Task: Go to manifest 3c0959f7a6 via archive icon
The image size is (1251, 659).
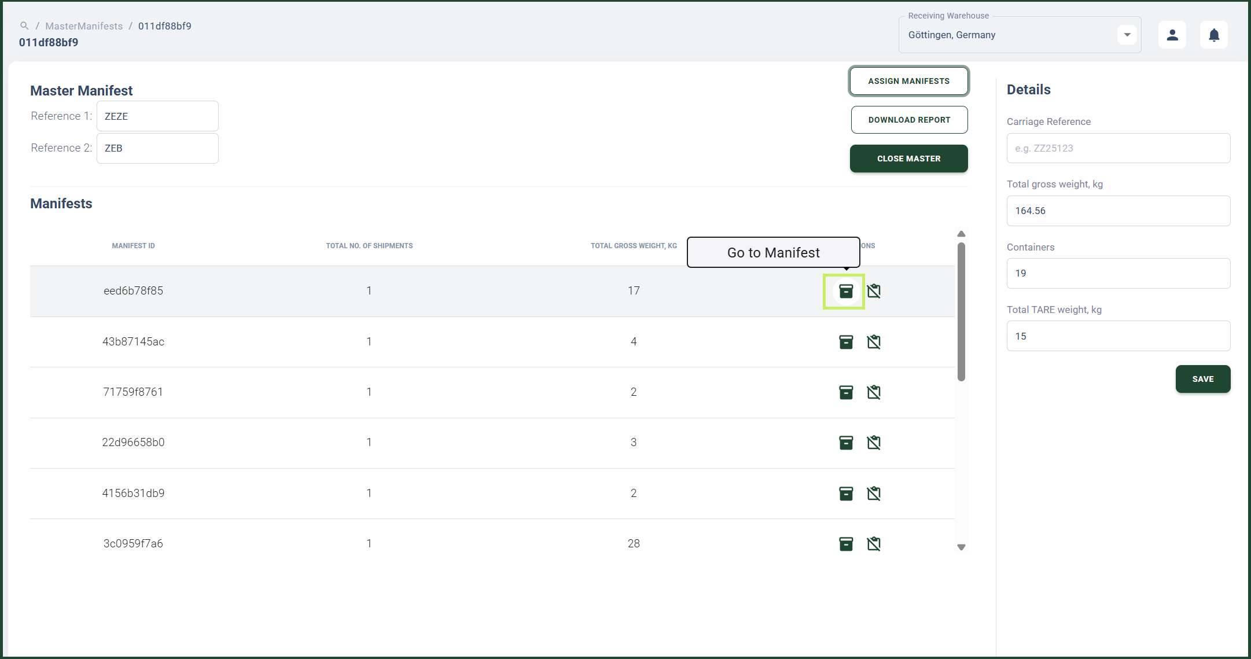Action: pos(846,544)
